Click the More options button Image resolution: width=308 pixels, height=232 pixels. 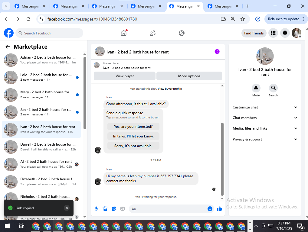(x=189, y=76)
